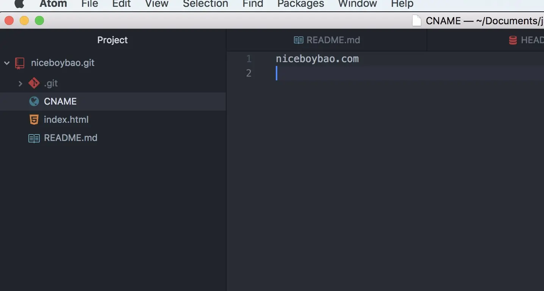Click the HTML5 icon beside index.html
Viewport: 544px width, 291px height.
(x=34, y=119)
